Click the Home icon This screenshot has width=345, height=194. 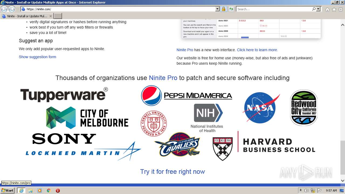tap(327, 9)
